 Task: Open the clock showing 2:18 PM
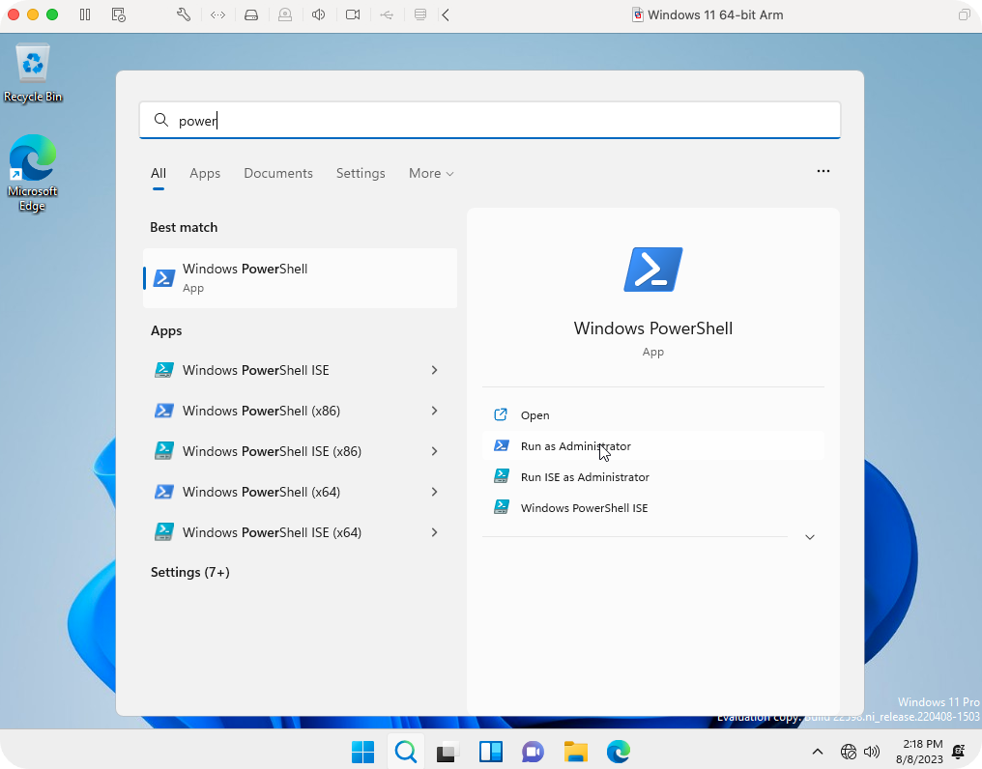click(x=919, y=752)
